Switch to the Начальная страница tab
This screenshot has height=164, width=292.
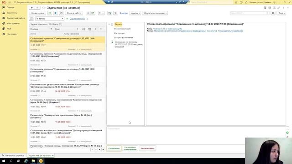coord(13,155)
